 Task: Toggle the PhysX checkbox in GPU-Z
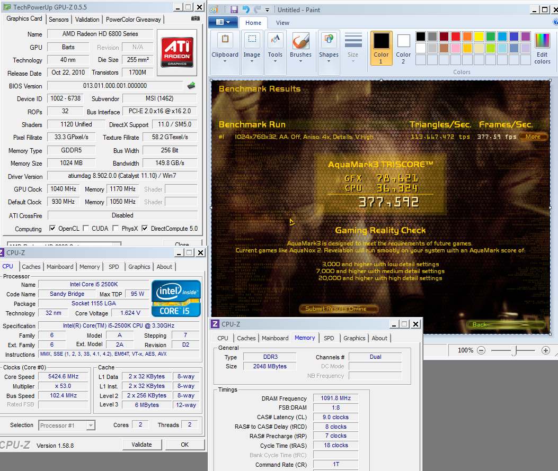coord(116,228)
